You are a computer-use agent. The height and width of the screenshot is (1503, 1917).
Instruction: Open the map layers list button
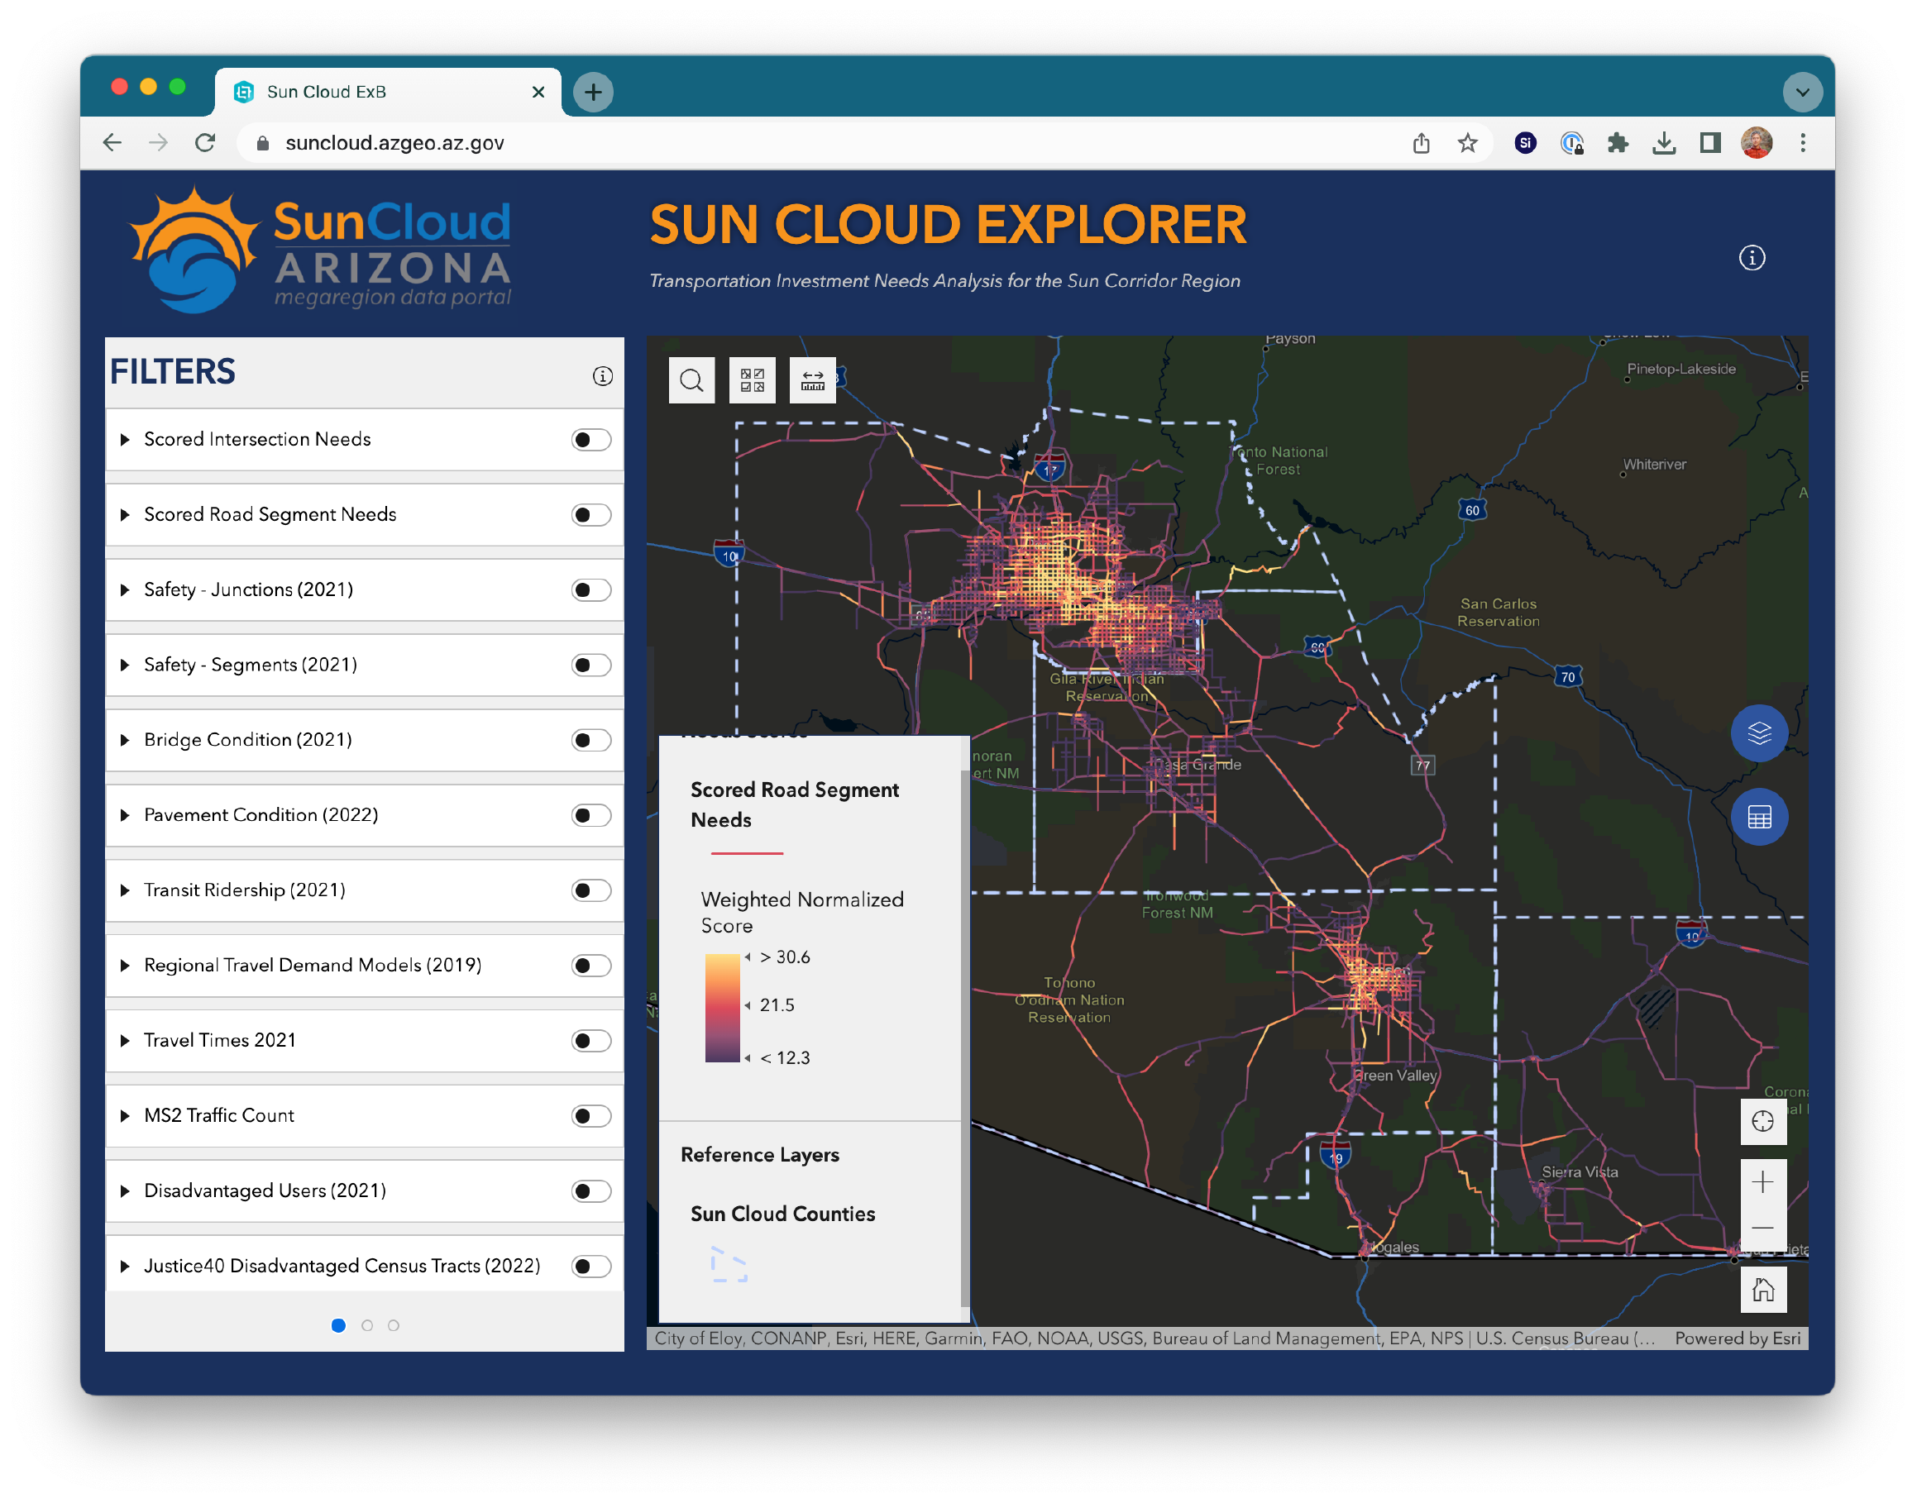click(1758, 733)
